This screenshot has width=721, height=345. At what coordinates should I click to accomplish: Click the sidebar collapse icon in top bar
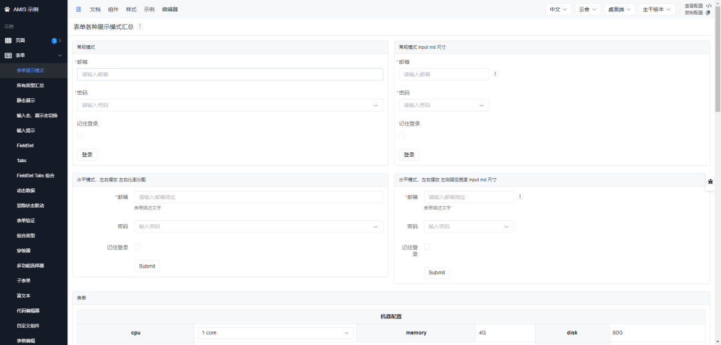coord(78,9)
